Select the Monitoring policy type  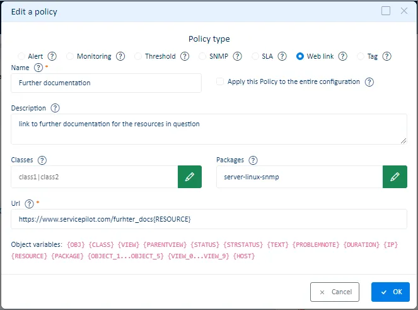point(70,56)
